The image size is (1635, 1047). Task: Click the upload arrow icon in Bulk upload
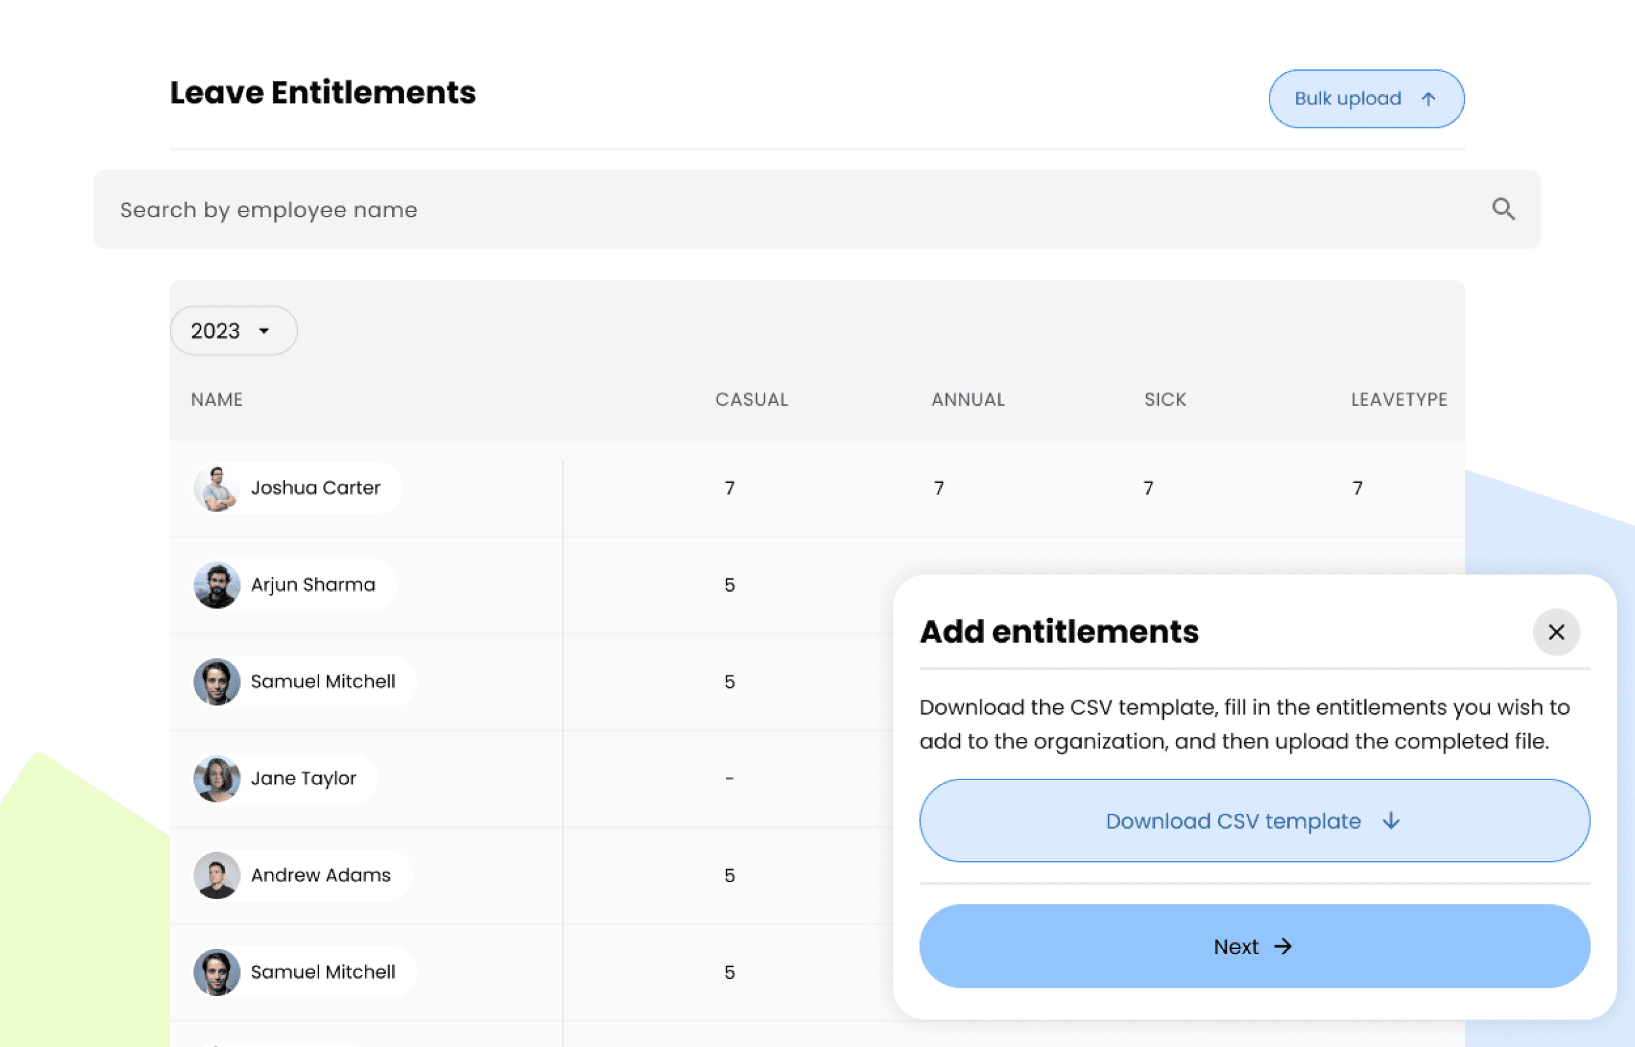point(1429,99)
